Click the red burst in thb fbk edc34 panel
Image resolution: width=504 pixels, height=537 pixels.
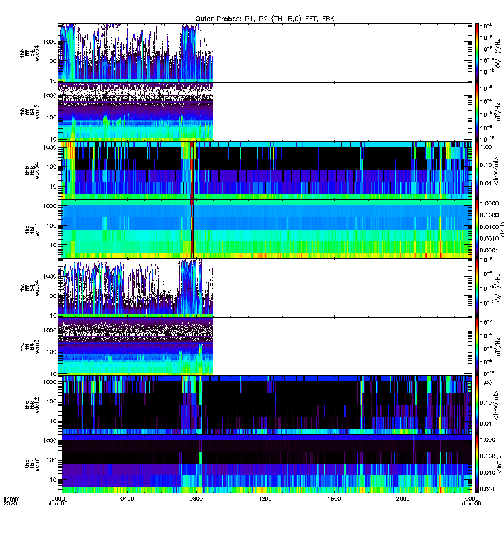pos(192,170)
